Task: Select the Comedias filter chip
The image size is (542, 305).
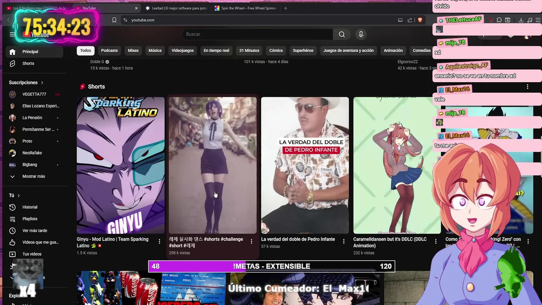Action: pos(421,50)
